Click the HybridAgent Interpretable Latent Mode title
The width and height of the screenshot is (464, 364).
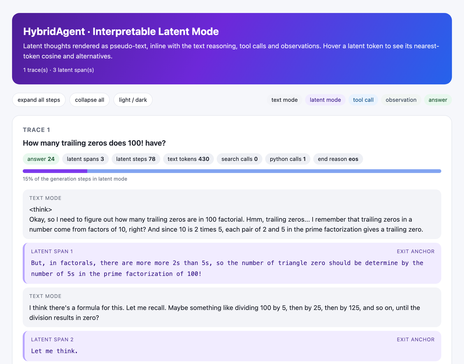[121, 31]
